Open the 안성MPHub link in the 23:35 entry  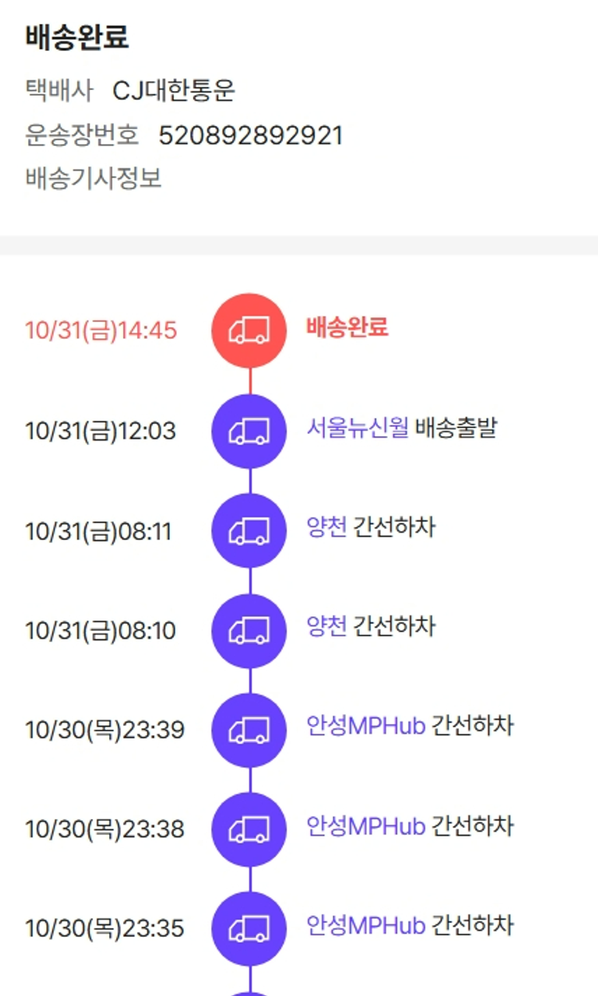pos(366,926)
